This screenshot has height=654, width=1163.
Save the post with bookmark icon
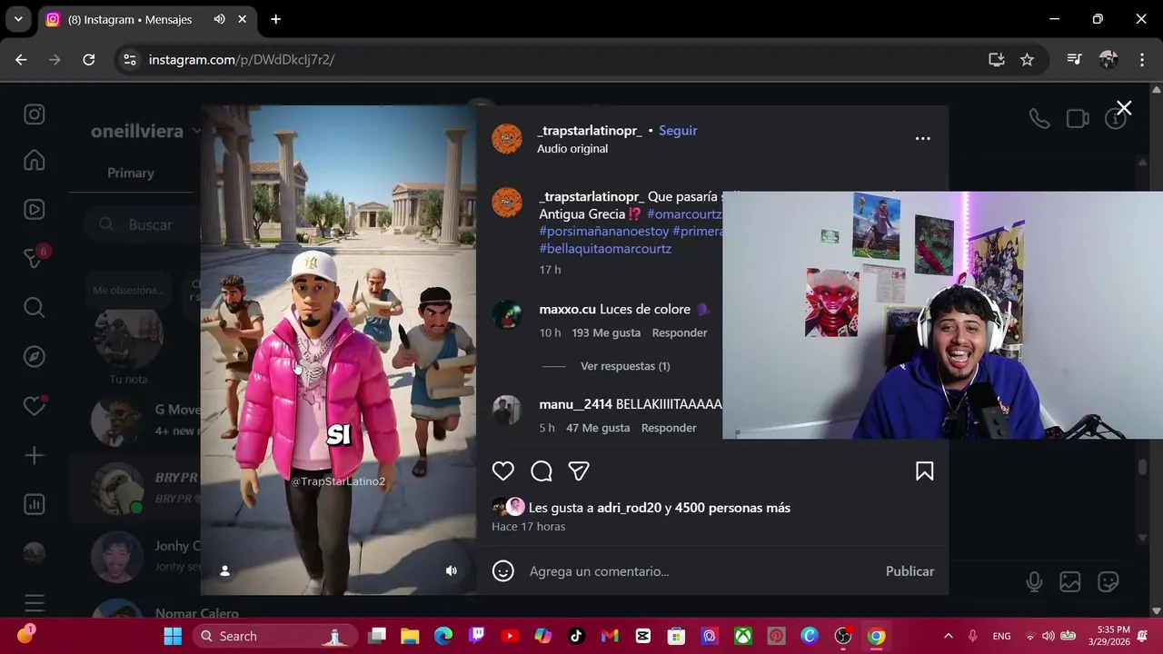924,471
